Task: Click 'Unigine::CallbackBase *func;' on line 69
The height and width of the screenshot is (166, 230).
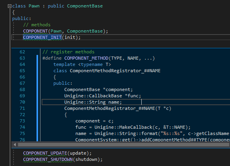Action: pyautogui.click(x=103, y=96)
